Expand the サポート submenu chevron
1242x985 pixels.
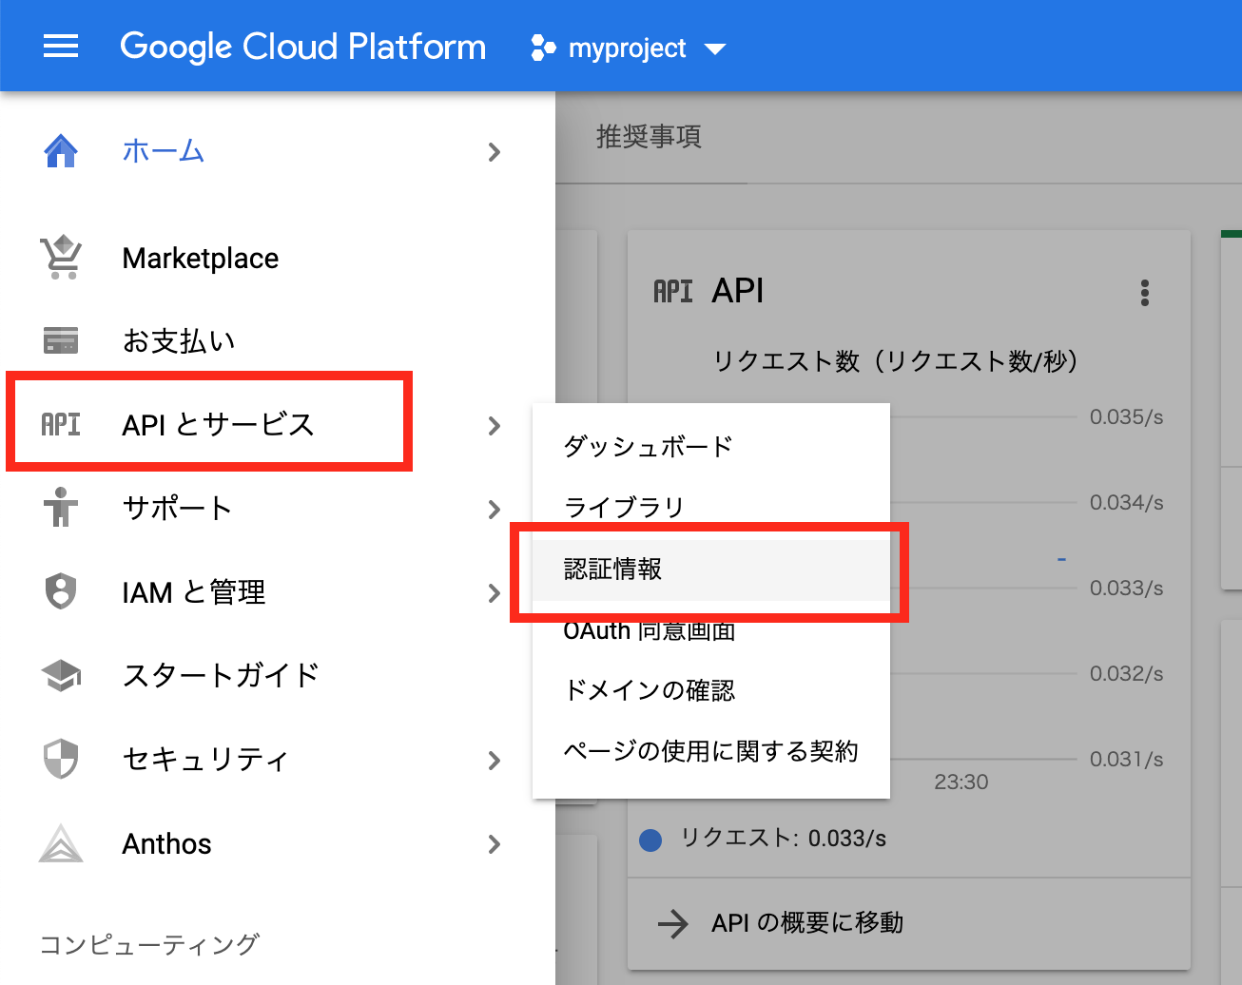(x=494, y=510)
